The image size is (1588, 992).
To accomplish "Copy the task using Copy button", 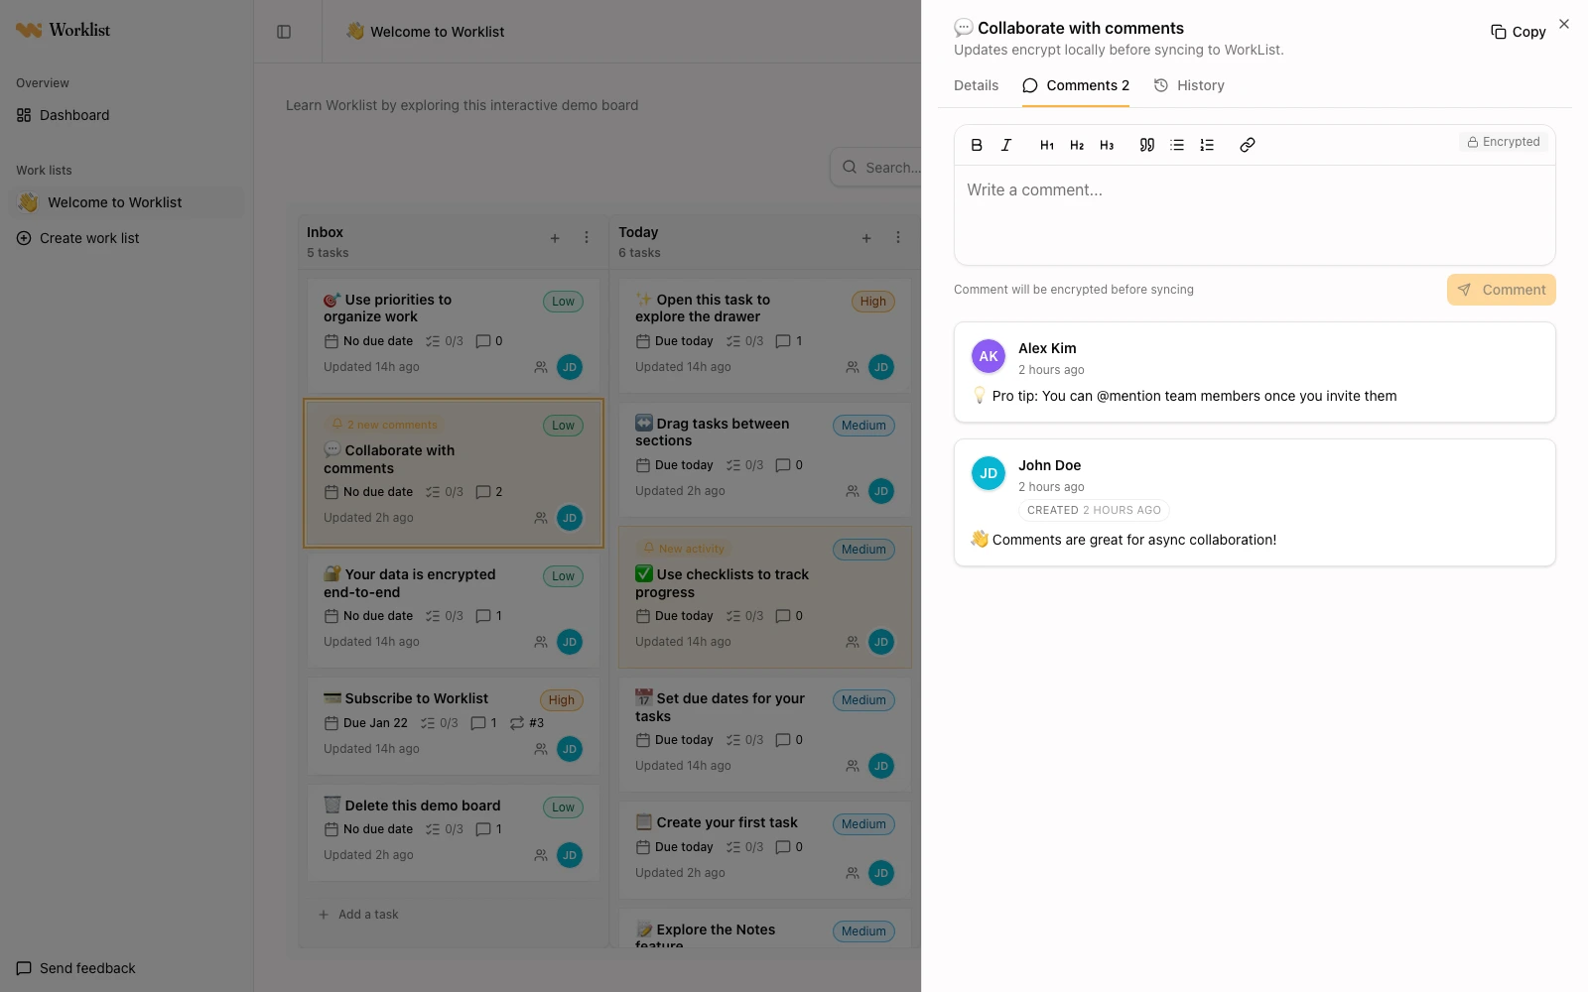I will click(x=1519, y=32).
